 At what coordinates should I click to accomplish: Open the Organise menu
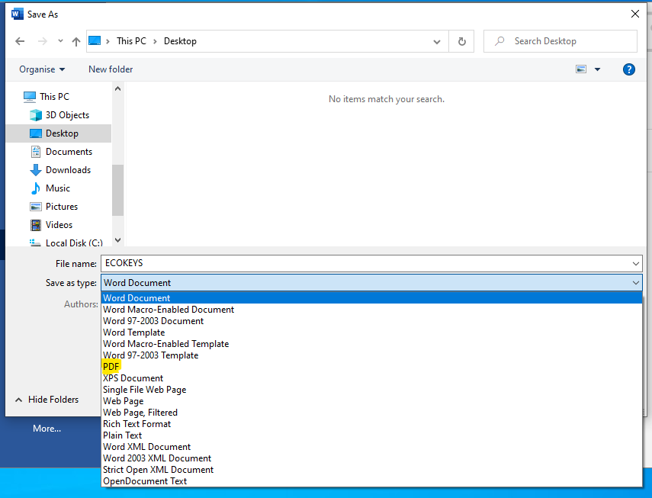[42, 69]
